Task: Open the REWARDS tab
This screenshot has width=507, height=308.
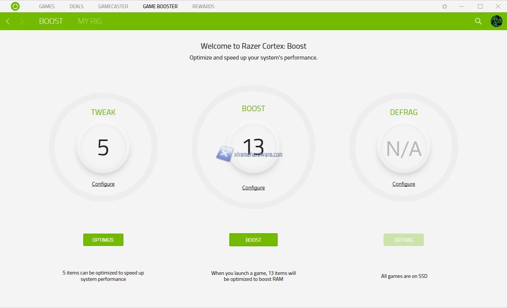Action: (203, 6)
